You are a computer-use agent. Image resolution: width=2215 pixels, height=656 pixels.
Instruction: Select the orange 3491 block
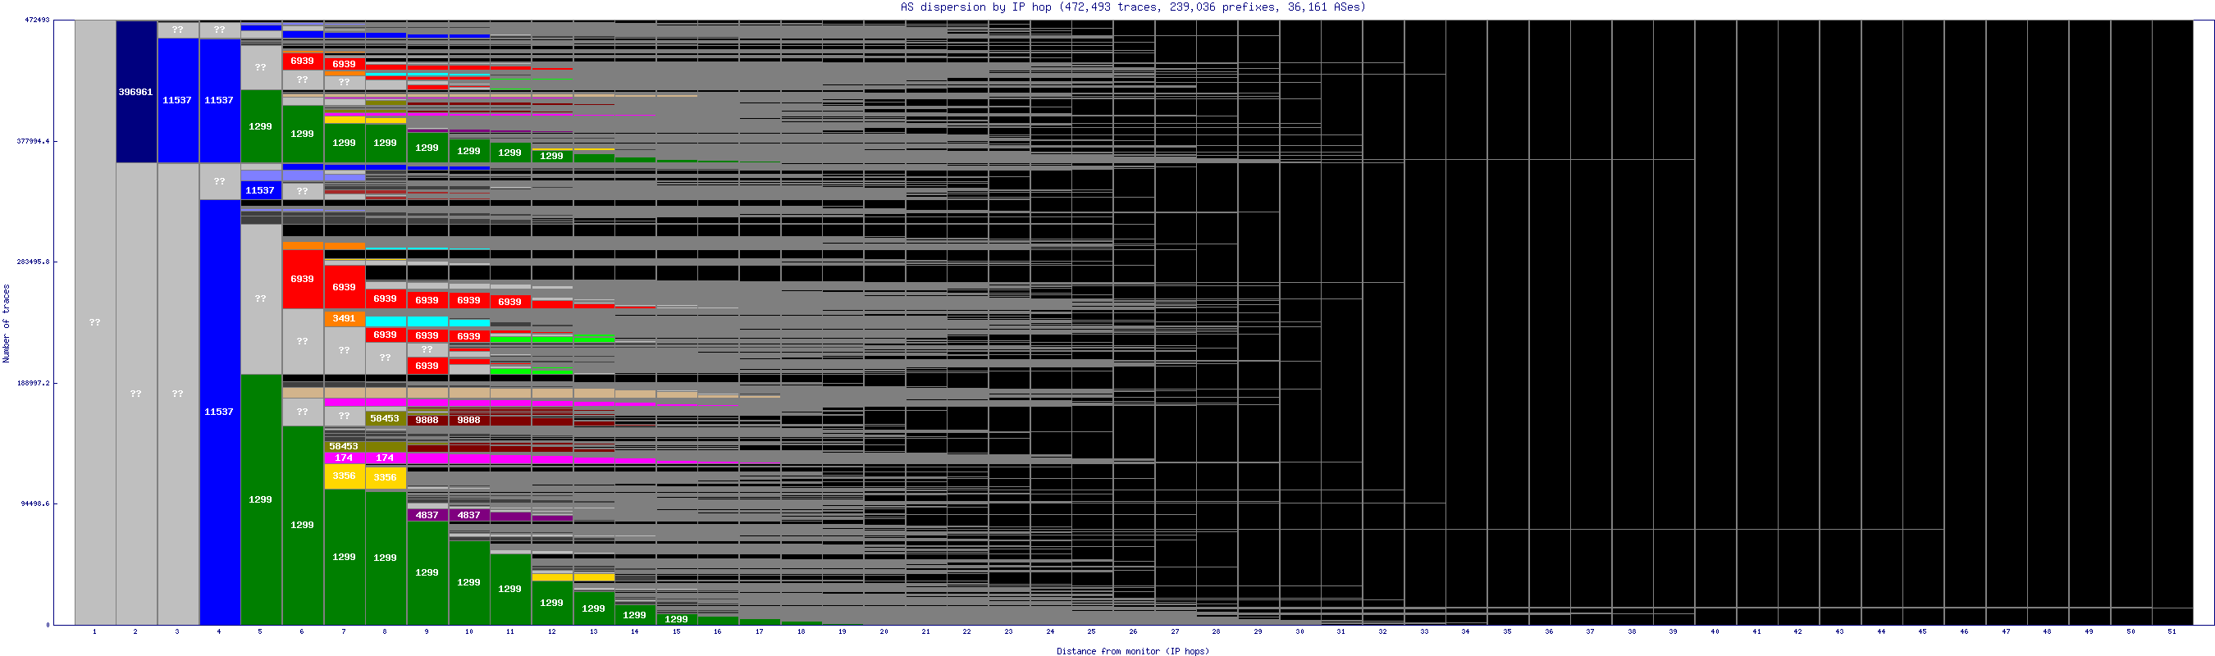tap(344, 318)
